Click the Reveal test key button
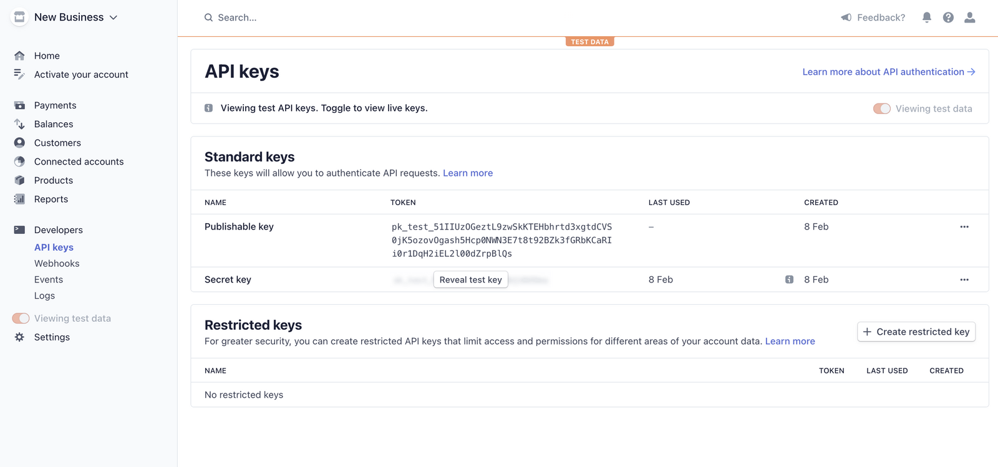 click(470, 280)
